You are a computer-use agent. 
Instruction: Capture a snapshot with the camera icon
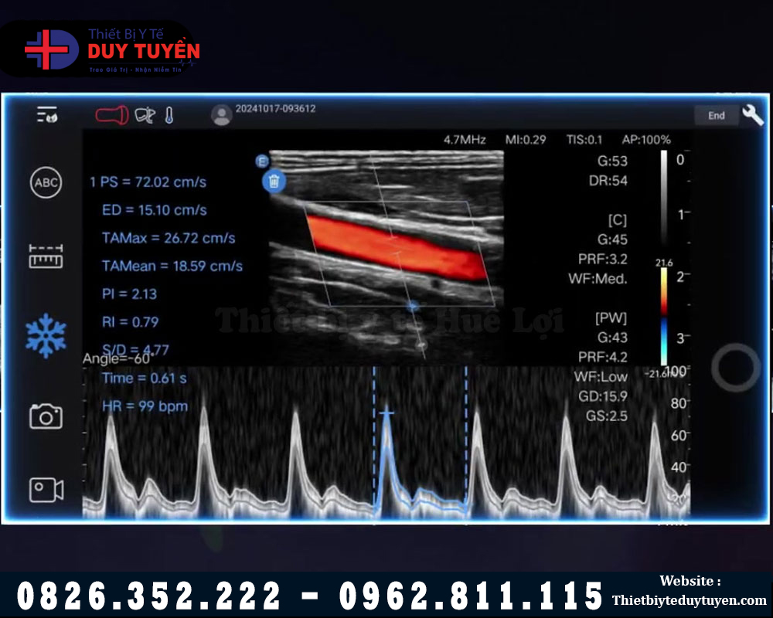pyautogui.click(x=46, y=416)
